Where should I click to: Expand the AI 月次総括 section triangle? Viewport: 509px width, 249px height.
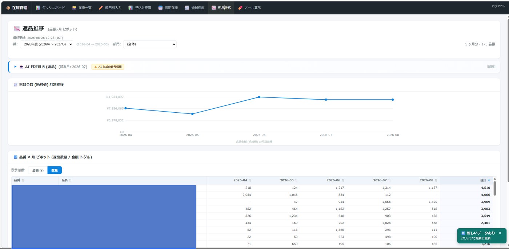coord(15,67)
